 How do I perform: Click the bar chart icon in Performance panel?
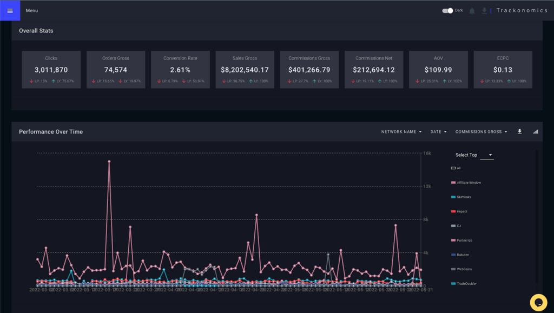point(536,131)
